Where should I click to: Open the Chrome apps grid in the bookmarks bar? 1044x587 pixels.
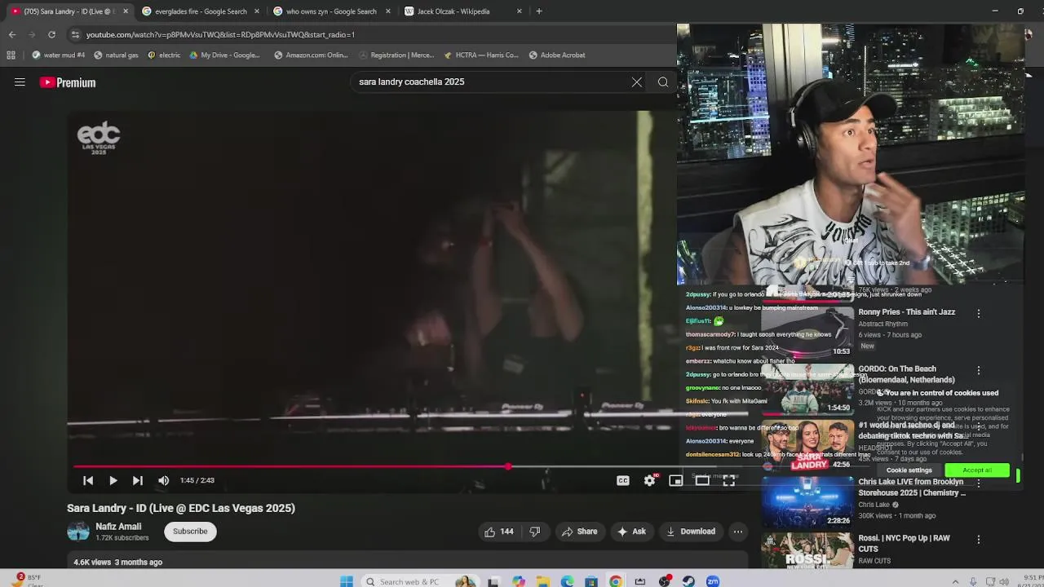pos(11,55)
